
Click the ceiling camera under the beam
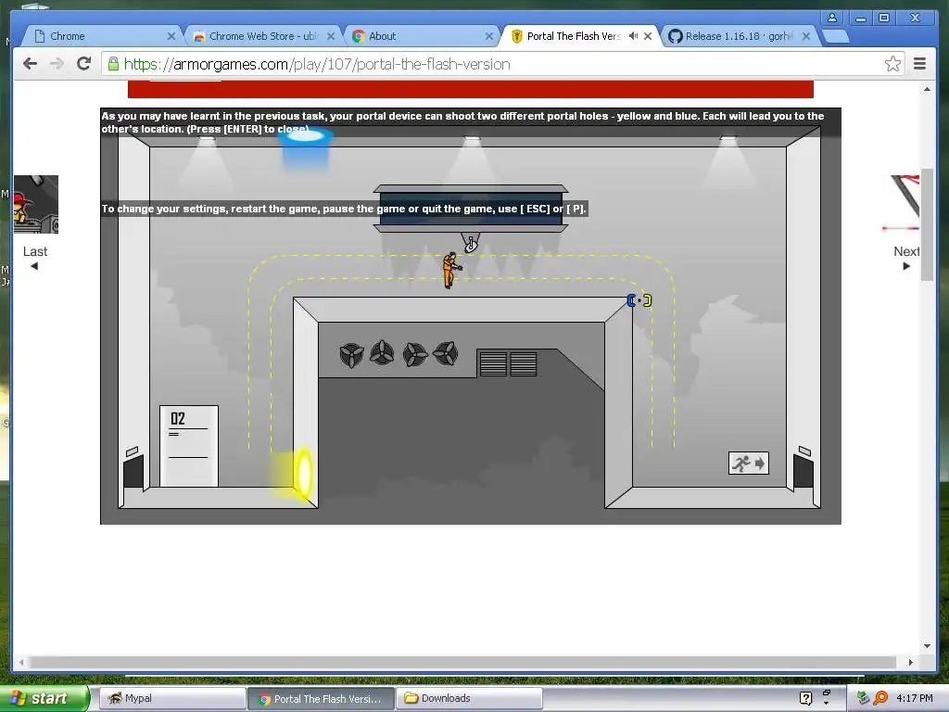tap(470, 243)
